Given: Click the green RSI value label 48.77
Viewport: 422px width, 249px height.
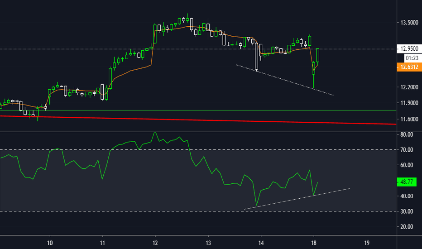Looking at the screenshot, I should pyautogui.click(x=407, y=182).
